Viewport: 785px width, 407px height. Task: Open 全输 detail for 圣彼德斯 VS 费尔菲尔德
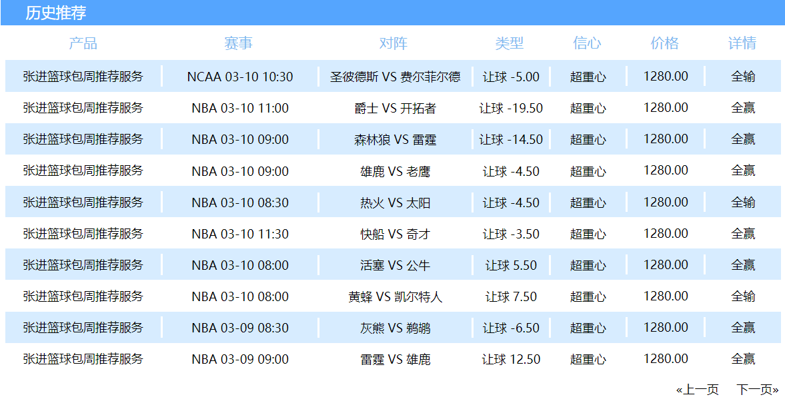tap(743, 77)
